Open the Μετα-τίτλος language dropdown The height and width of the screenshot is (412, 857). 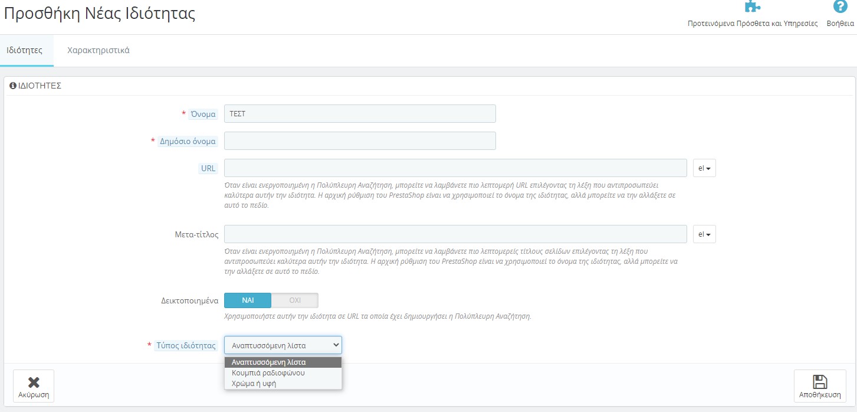pyautogui.click(x=704, y=234)
